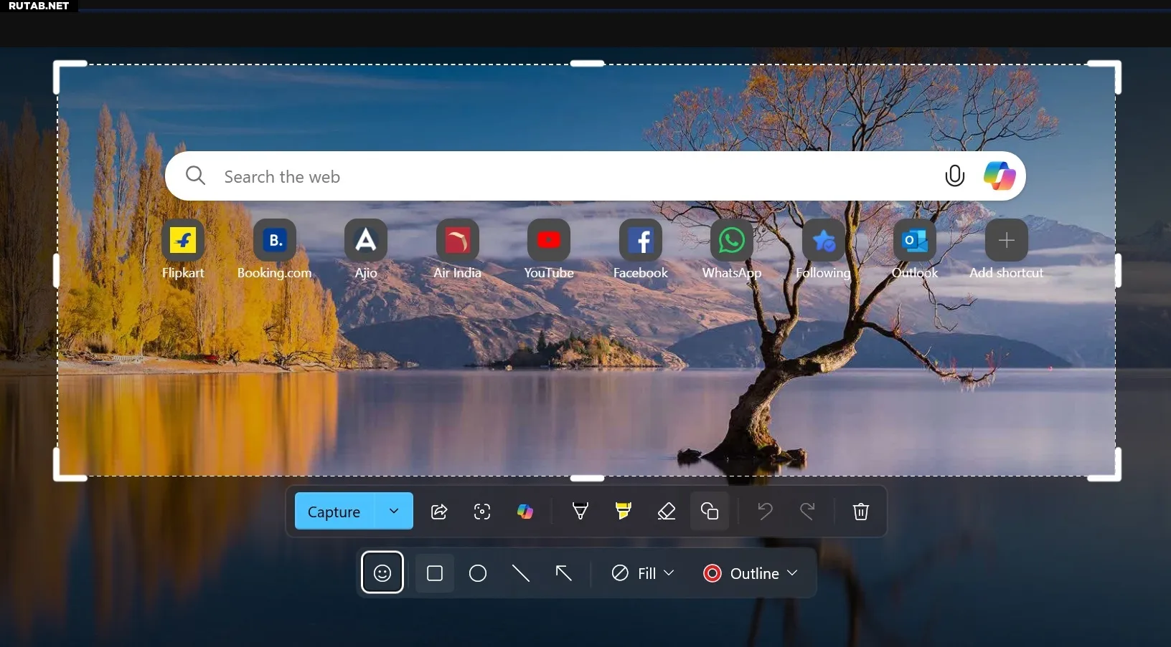Click the Undo arrow

tap(765, 512)
